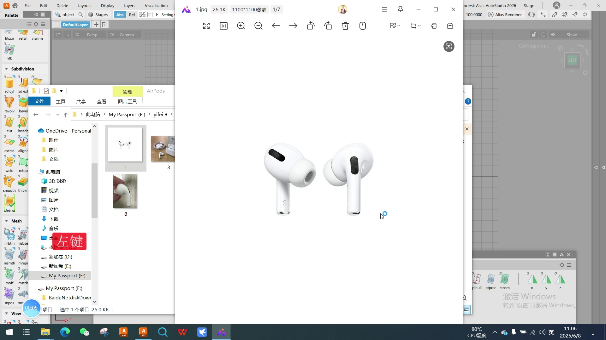Image resolution: width=606 pixels, height=340 pixels.
Task: Collapse the Subdivision palette section
Action: (6, 69)
